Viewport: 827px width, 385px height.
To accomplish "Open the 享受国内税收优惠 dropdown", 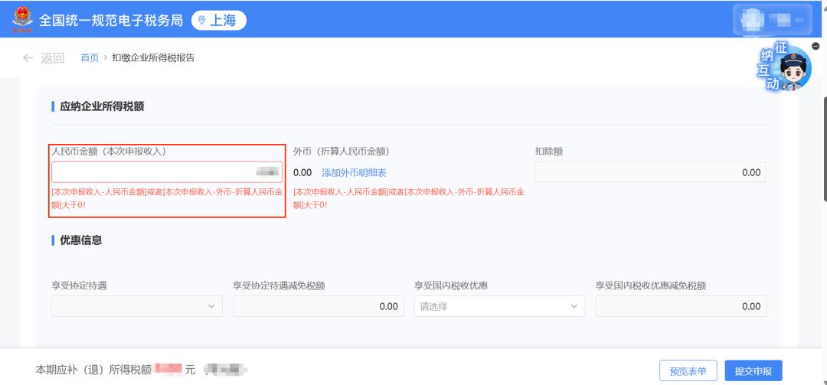I will (499, 306).
